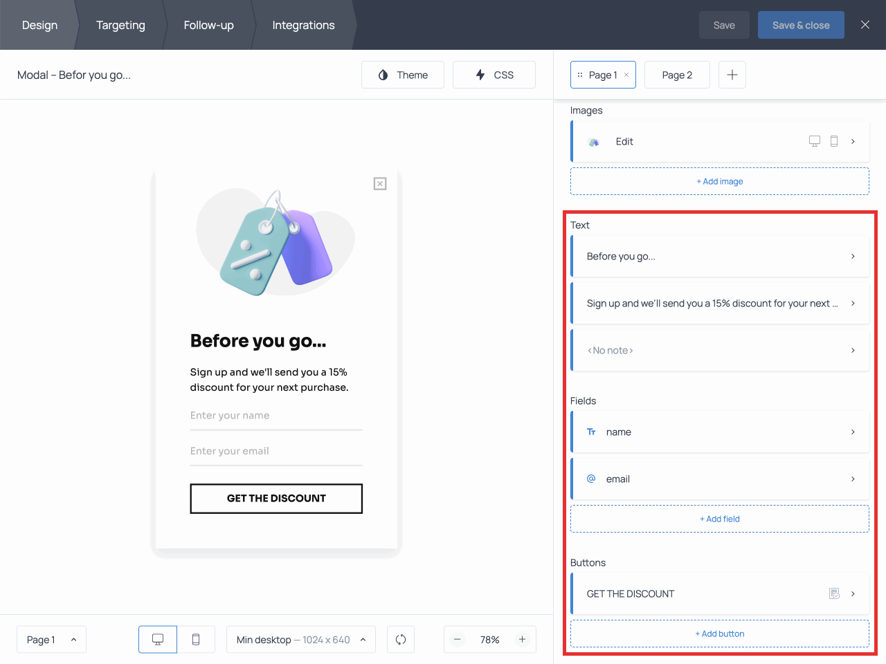Expand the 'Before you go...' text item
Image resolution: width=886 pixels, height=664 pixels.
point(720,257)
